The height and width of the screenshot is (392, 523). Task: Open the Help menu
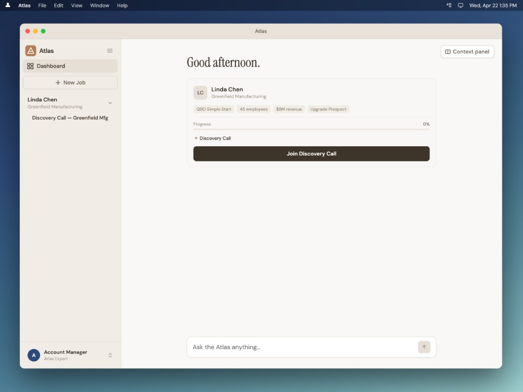[x=122, y=5]
